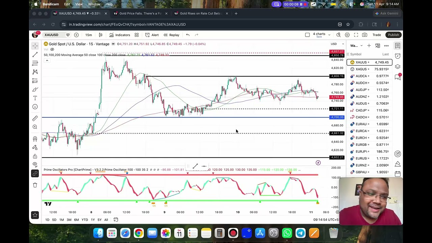Toggle magnet mode for drawings
The height and width of the screenshot is (243, 432).
[x=35, y=139]
